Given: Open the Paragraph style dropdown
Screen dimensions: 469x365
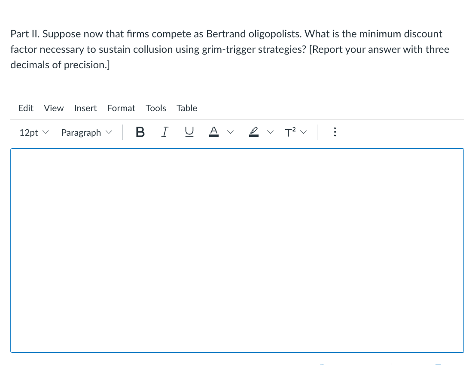Looking at the screenshot, I should [86, 132].
